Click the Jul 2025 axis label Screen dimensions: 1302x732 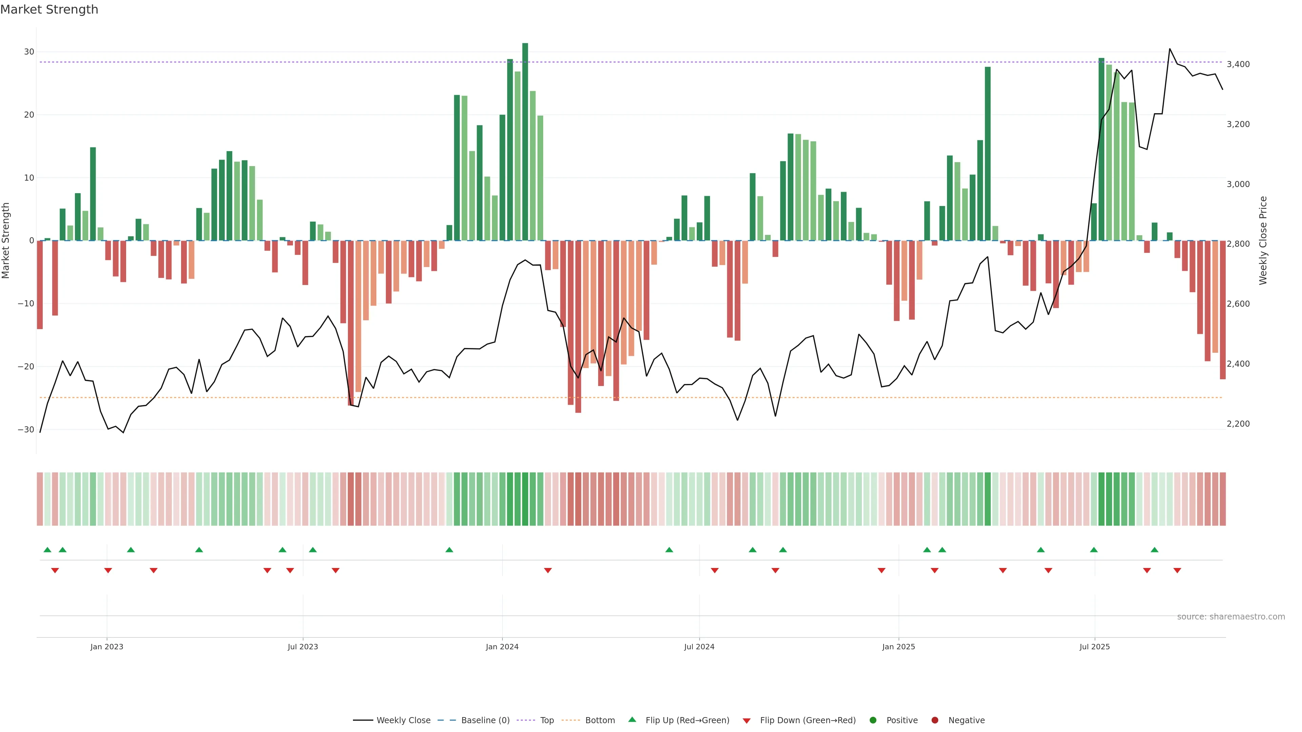tap(1094, 647)
